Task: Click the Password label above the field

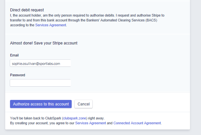Action: click(x=18, y=75)
